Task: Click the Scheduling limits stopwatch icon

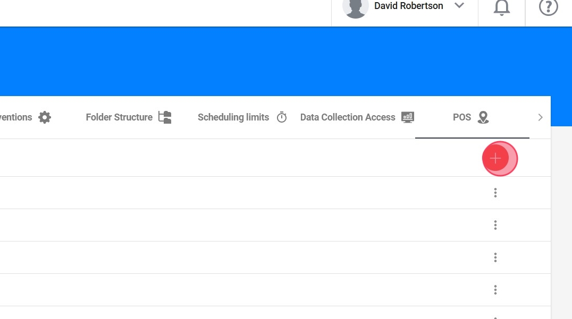Action: (x=282, y=117)
